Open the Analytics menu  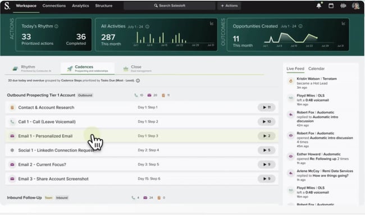tap(80, 6)
